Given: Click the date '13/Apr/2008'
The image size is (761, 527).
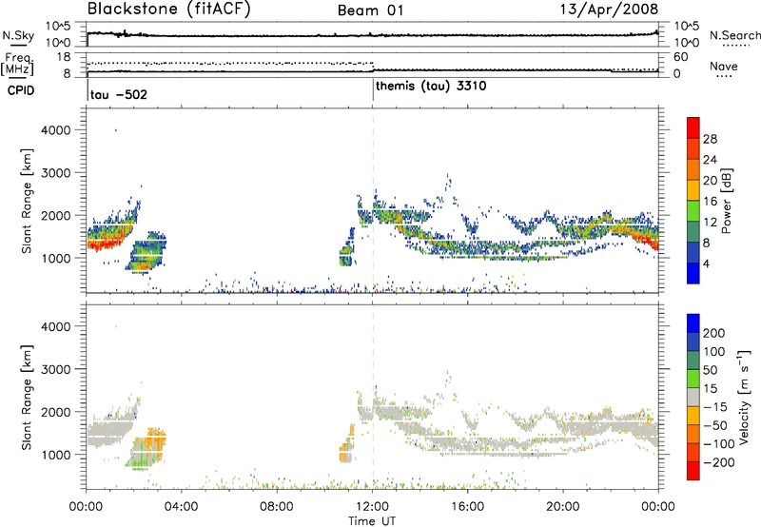Looking at the screenshot, I should click(609, 10).
